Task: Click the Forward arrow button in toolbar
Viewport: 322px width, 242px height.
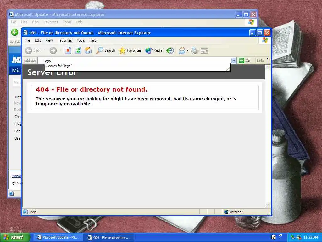Action: 53,50
